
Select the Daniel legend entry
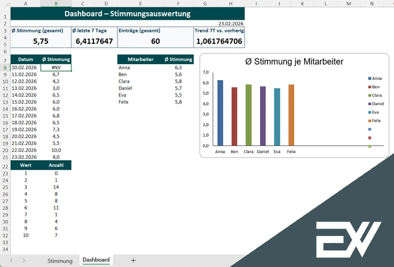point(376,104)
